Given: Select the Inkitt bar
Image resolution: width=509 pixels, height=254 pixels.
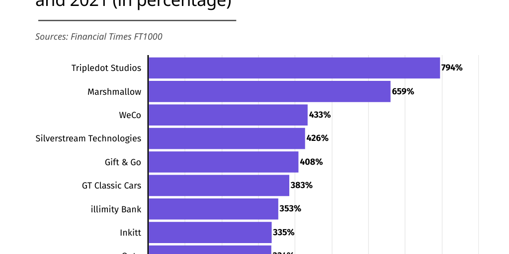Looking at the screenshot, I should point(210,232).
